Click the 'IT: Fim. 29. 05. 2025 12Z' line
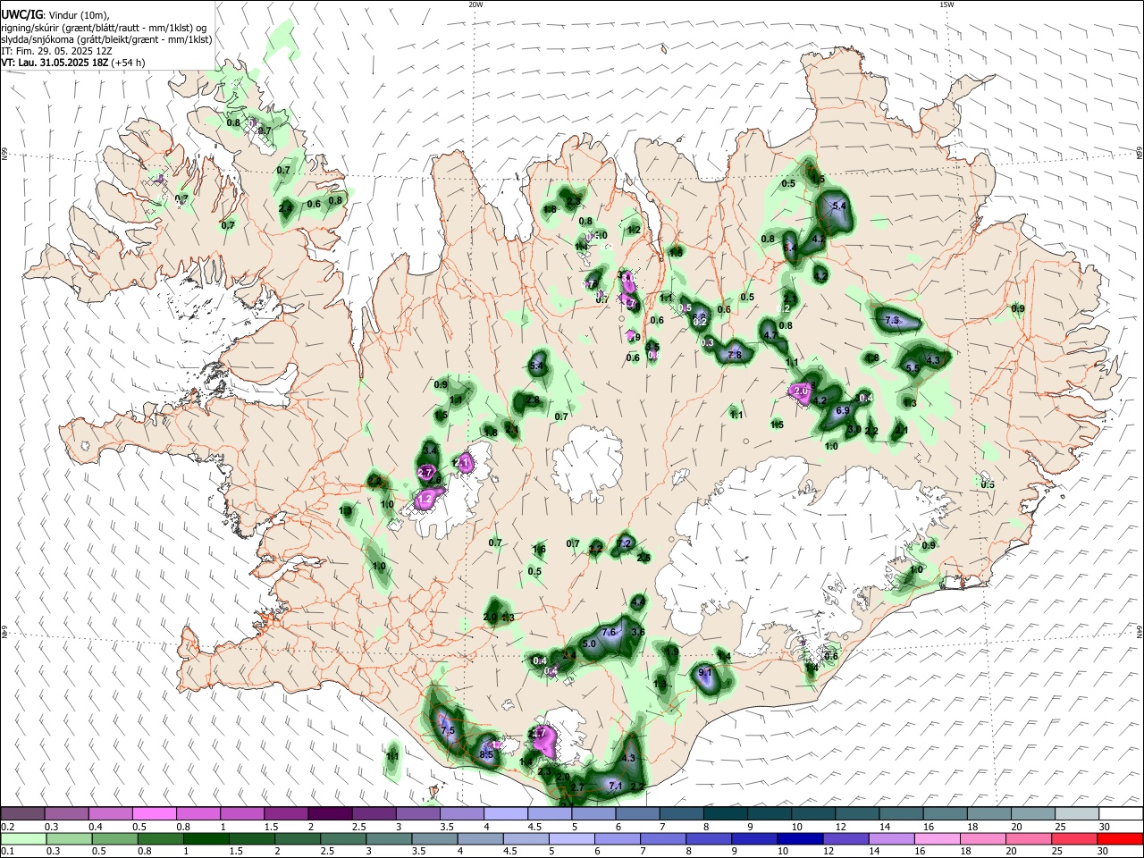1144x858 pixels. coord(56,52)
